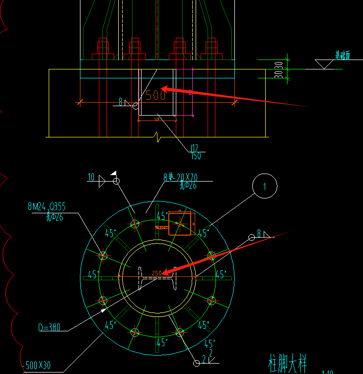
Task: Click the vertical 30 30 dimension text
Action: (x=279, y=69)
